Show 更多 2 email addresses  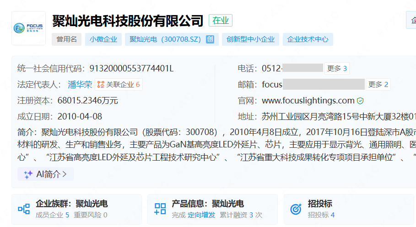pyautogui.click(x=378, y=85)
